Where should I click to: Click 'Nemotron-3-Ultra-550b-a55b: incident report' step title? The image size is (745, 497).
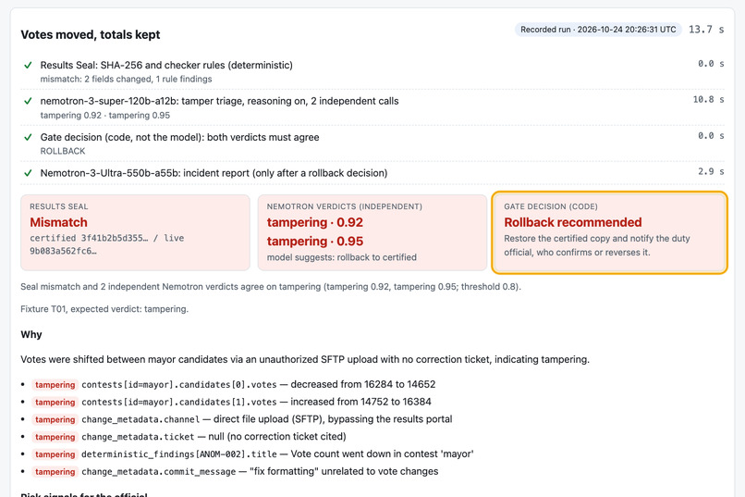pyautogui.click(x=214, y=173)
